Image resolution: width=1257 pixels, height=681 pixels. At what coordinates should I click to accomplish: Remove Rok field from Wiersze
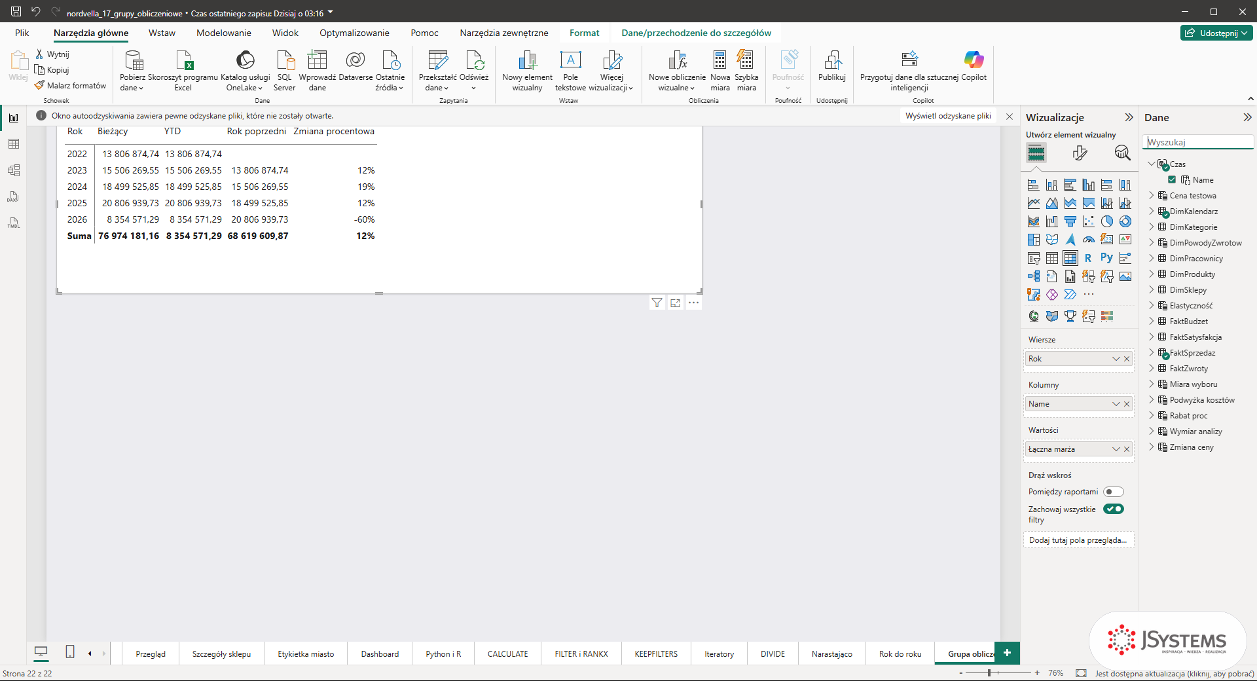tap(1127, 359)
